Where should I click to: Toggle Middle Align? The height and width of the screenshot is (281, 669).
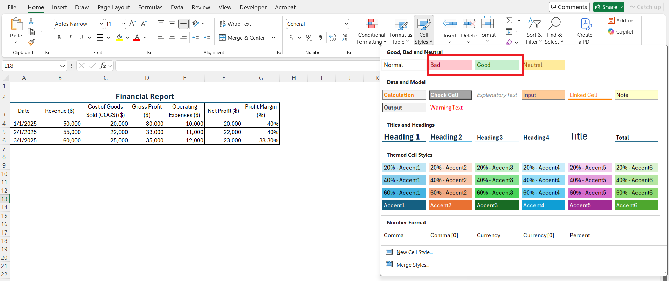coord(172,24)
